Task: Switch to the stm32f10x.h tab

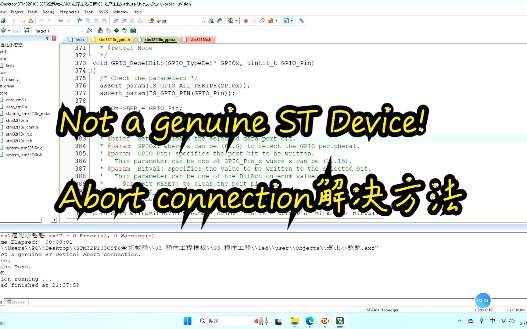Action: tap(198, 40)
